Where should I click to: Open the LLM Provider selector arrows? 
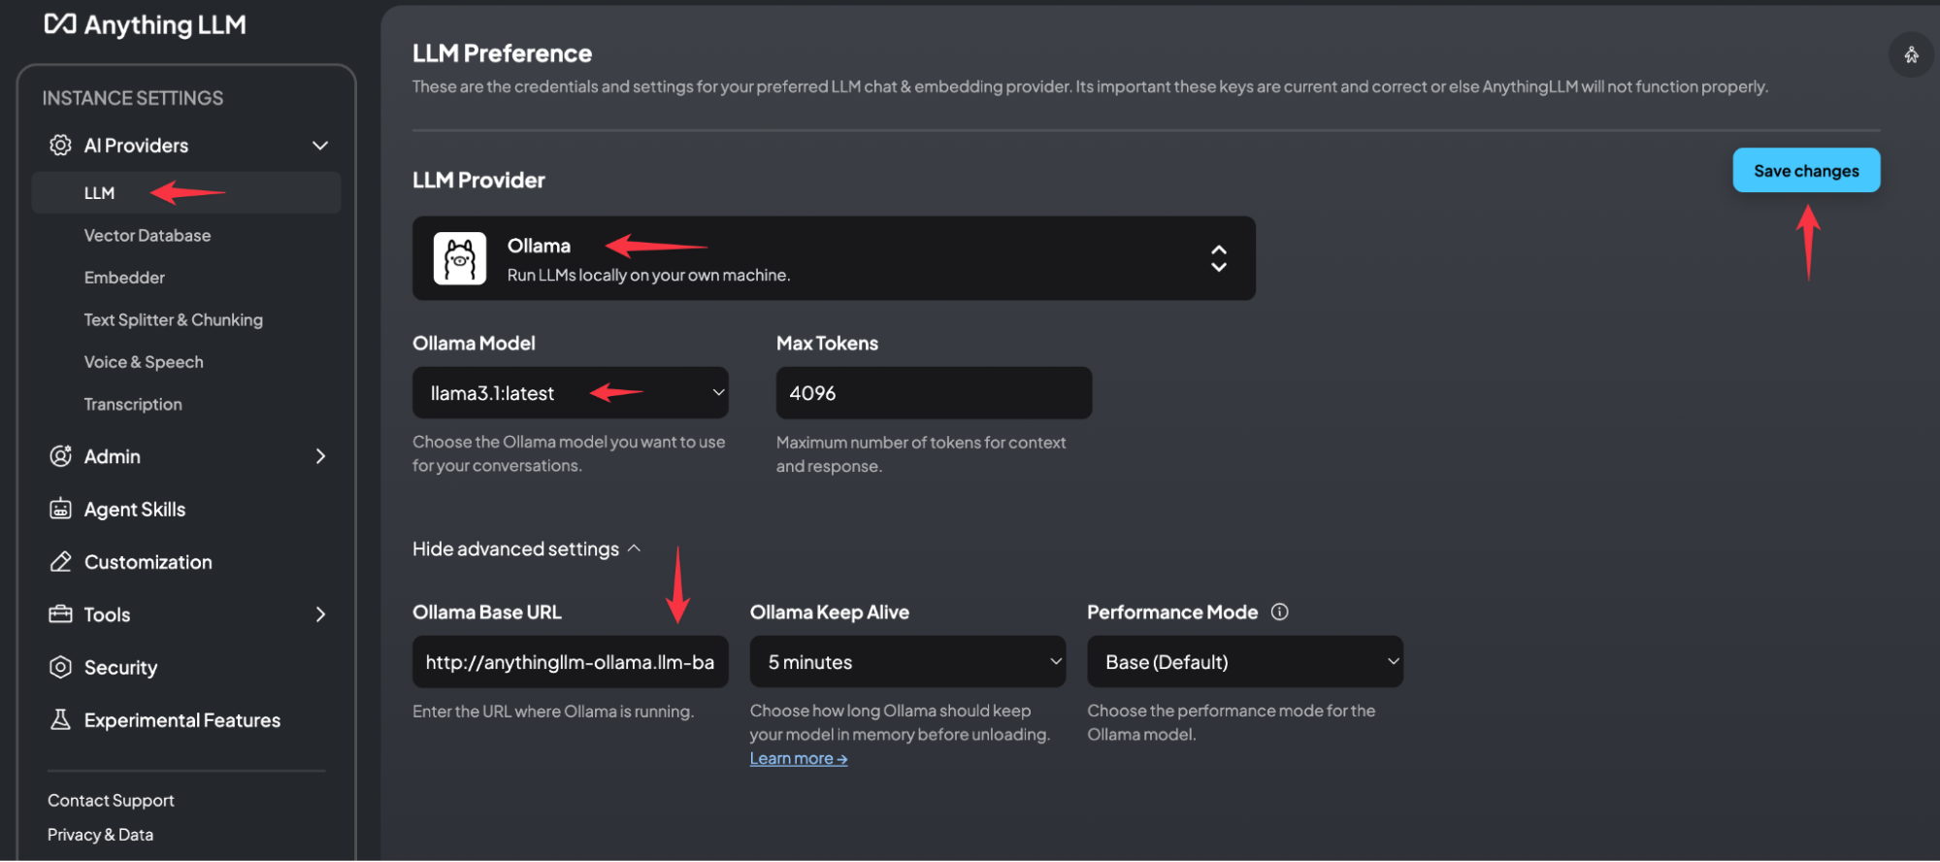(x=1219, y=258)
